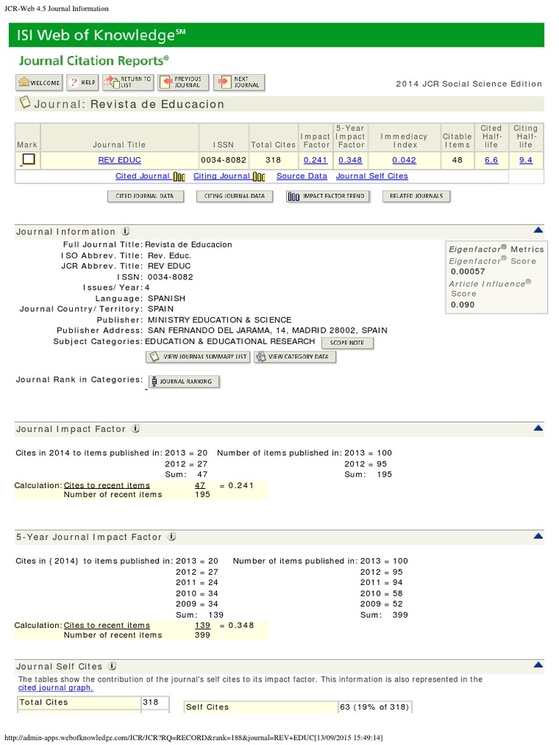The image size is (559, 745).
Task: Click the Related Journals button
Action: pyautogui.click(x=416, y=196)
